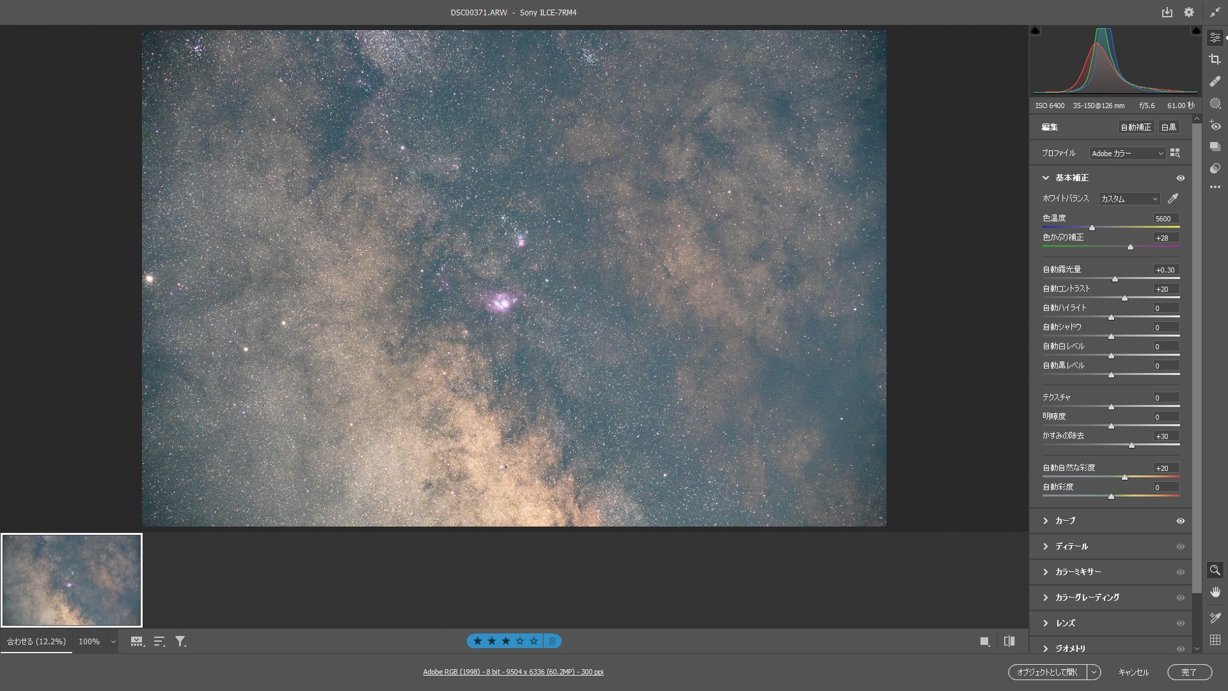Click the 色温度 slider handle
The image size is (1228, 691).
(1092, 228)
